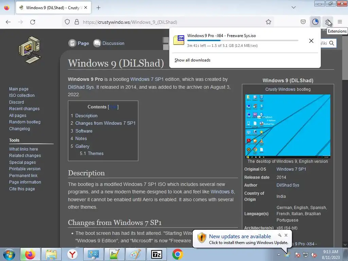The image size is (348, 261).
Task: Open Page information link
Action: tap(25, 182)
